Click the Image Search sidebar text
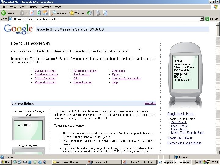Screen dimensions: 220x165 pos(180,126)
